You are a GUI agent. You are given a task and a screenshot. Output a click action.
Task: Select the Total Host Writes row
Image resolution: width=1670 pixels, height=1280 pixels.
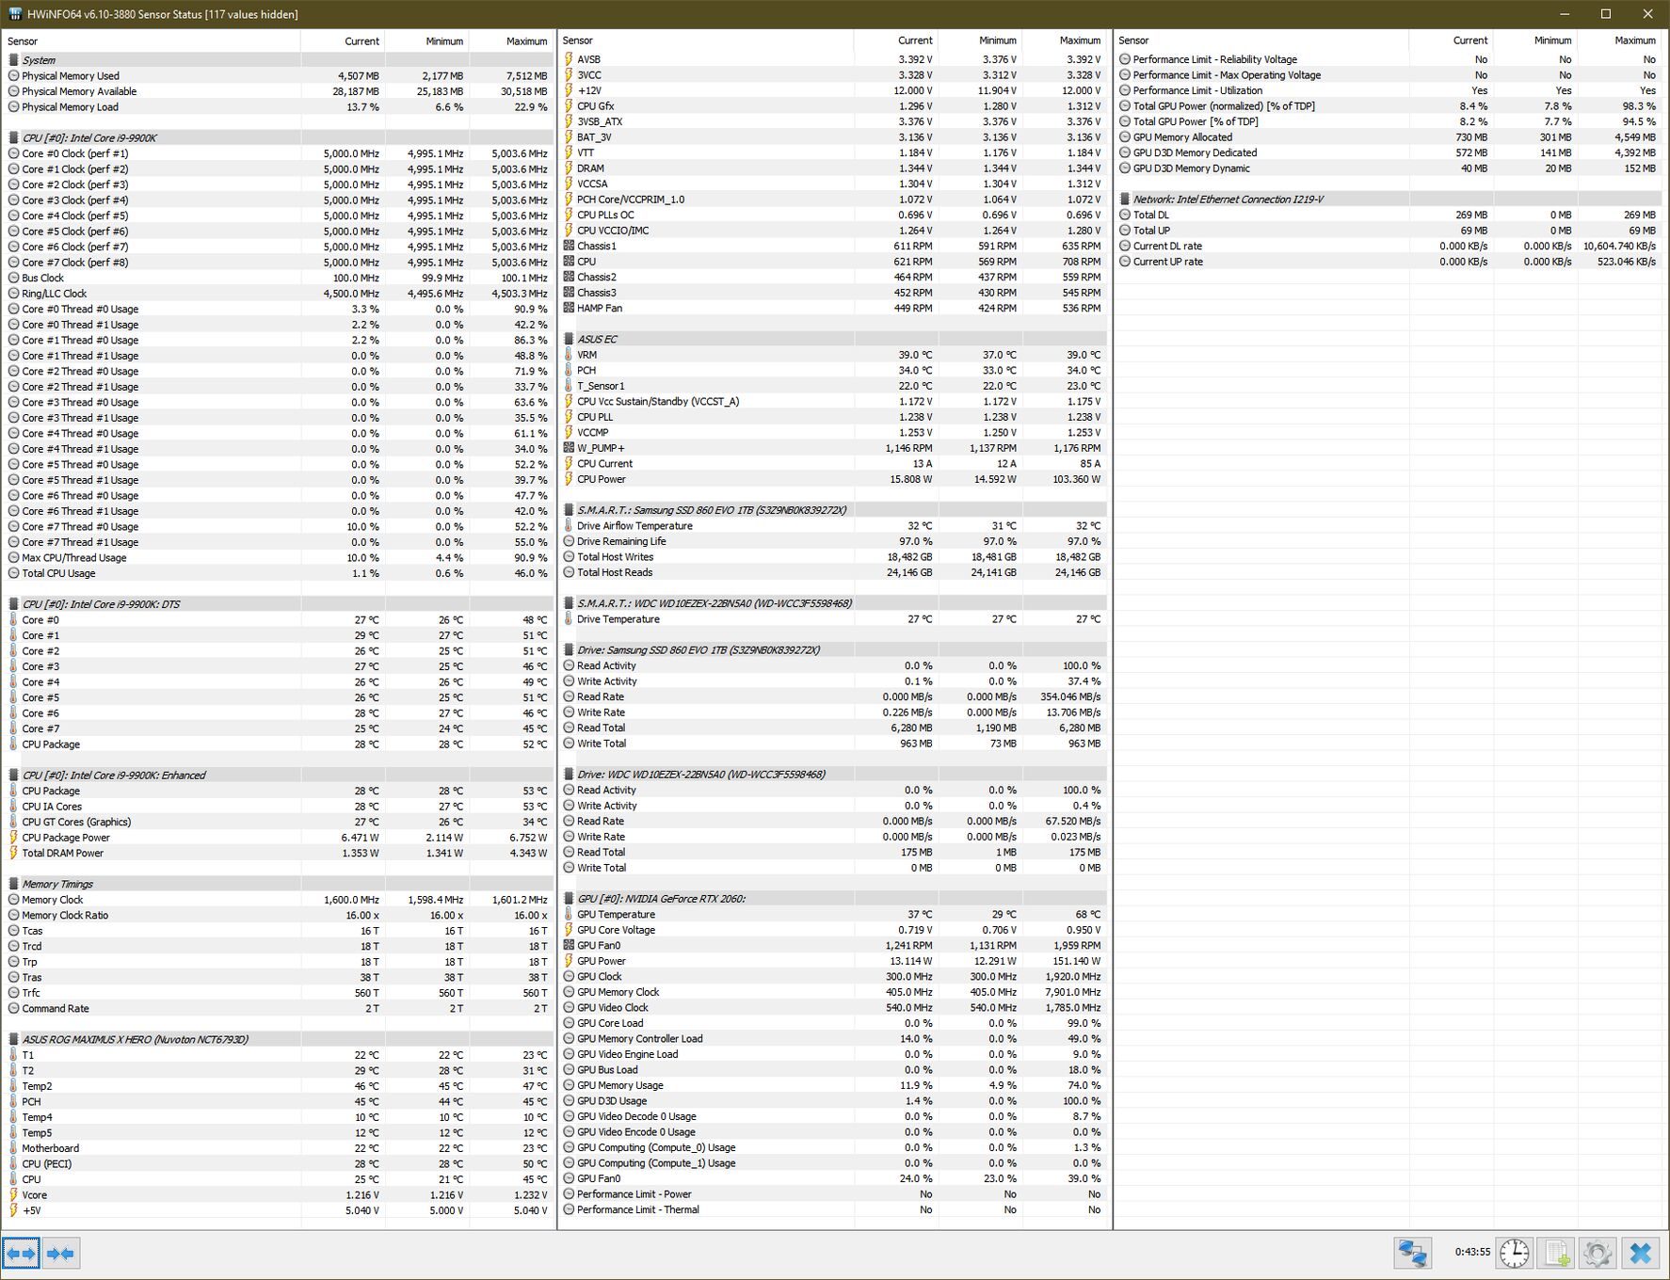(x=833, y=557)
